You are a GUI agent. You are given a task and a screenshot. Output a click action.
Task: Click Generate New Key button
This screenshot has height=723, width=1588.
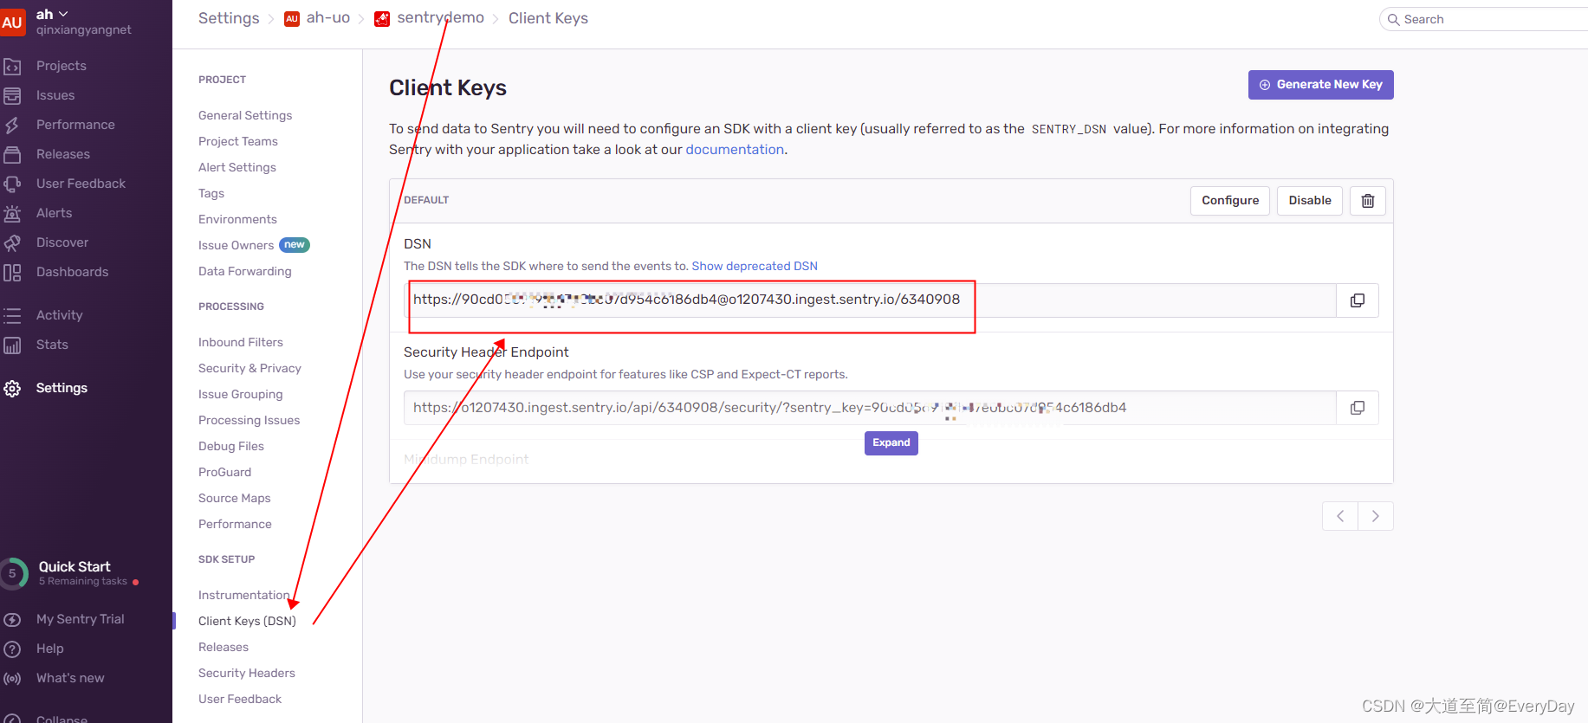(1321, 85)
